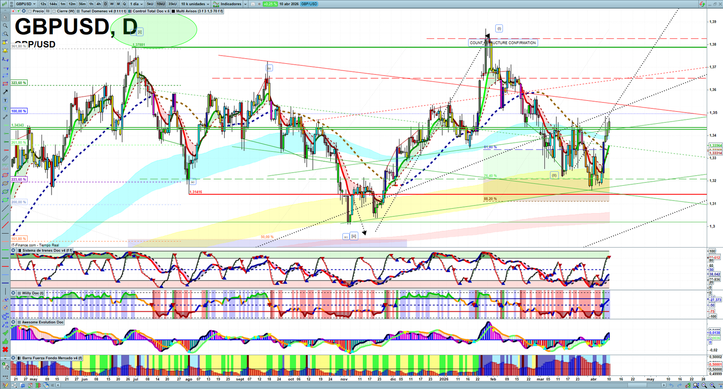Click the horizontal scrollbar left arrow
The image size is (723, 389).
point(58,385)
